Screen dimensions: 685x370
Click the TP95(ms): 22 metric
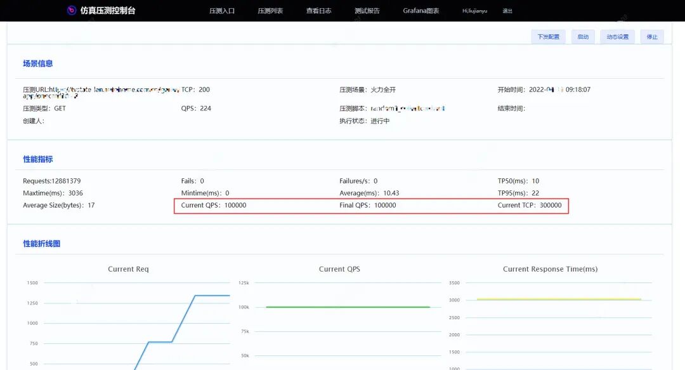point(518,194)
